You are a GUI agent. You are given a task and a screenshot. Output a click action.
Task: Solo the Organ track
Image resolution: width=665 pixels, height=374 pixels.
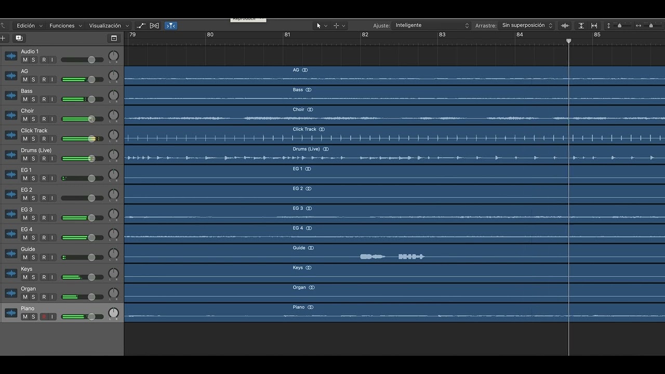coord(33,297)
